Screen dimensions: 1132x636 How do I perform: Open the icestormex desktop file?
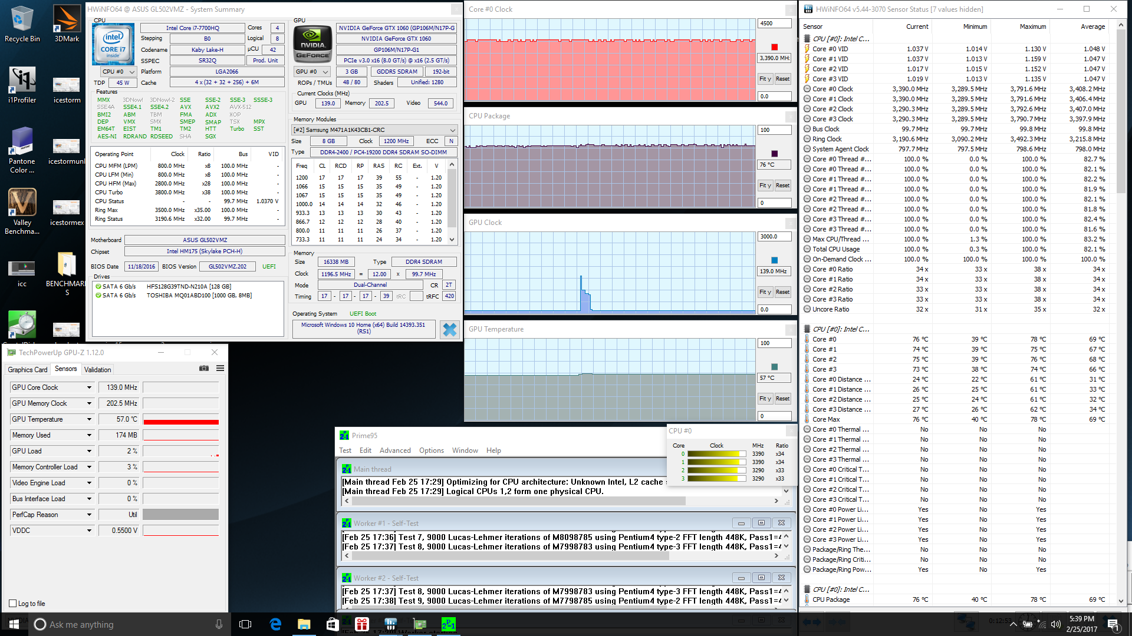point(67,212)
